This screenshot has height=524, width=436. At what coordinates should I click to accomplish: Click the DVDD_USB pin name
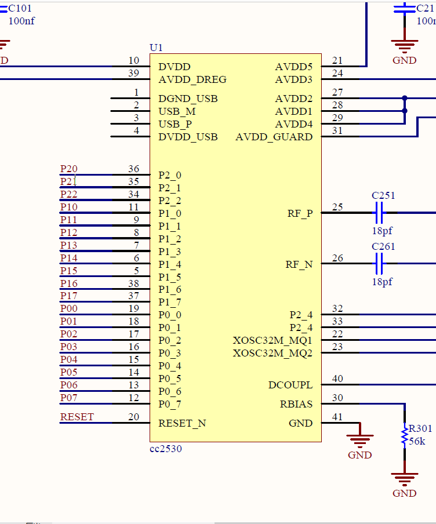pos(188,137)
